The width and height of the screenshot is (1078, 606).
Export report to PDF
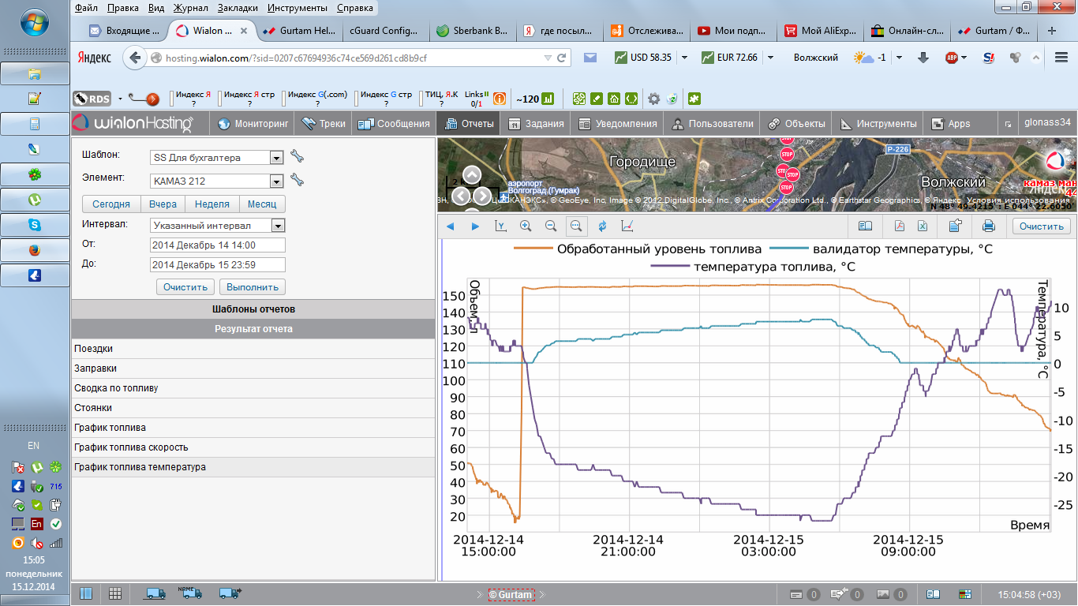pos(899,226)
